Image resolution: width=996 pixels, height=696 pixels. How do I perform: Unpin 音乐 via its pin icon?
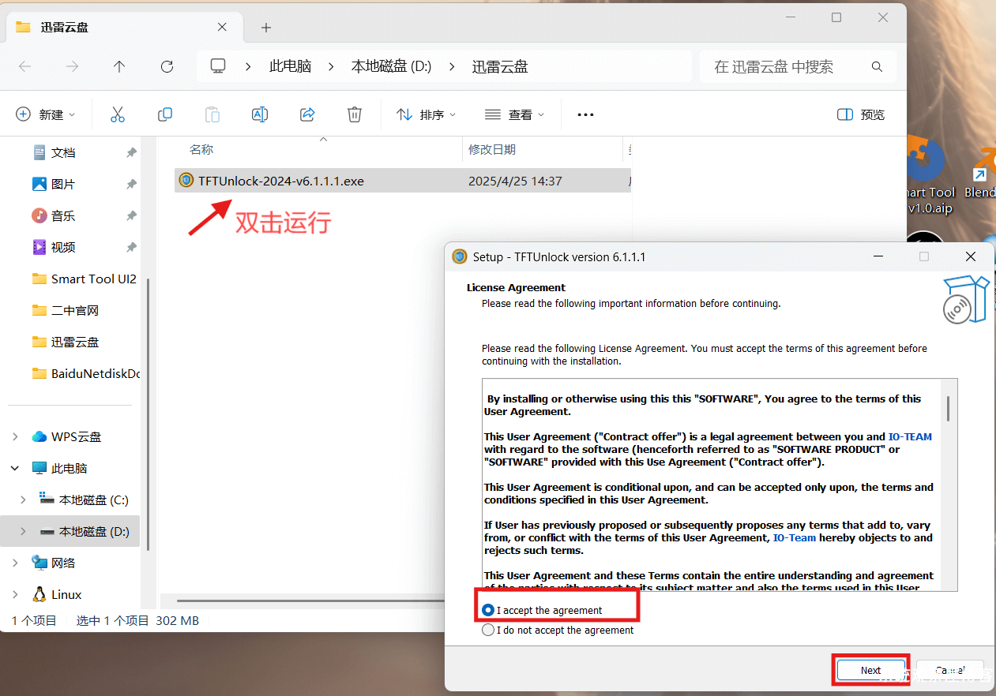[131, 215]
